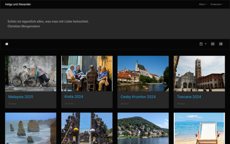This screenshot has width=230, height=144.
Task: Click the Toscana 2024 cathedral tower thumbnail
Action: [x=199, y=73]
